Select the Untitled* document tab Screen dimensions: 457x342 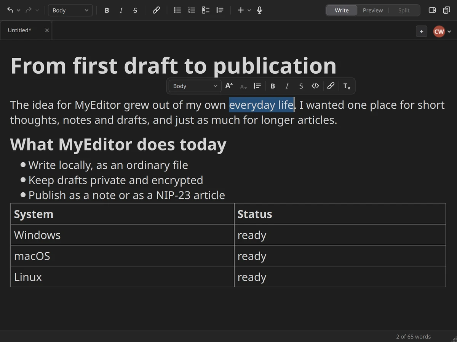[26, 30]
